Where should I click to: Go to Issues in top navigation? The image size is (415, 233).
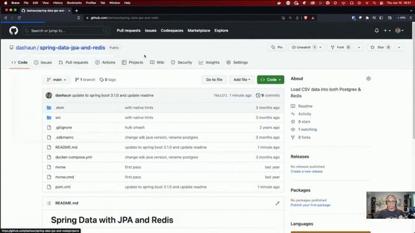pos(150,30)
